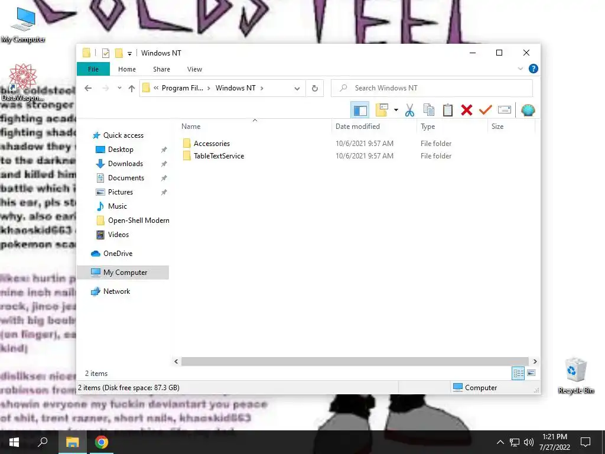Open the address bar history dropdown
Viewport: 605px width, 454px height.
[x=297, y=89]
